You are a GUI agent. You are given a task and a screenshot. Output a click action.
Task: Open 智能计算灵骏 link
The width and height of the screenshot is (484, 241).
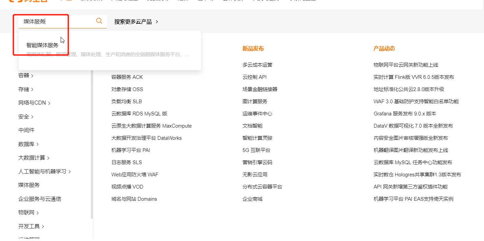pyautogui.click(x=257, y=138)
